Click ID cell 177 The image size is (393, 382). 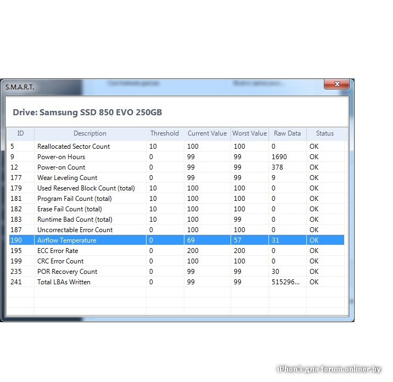click(16, 178)
